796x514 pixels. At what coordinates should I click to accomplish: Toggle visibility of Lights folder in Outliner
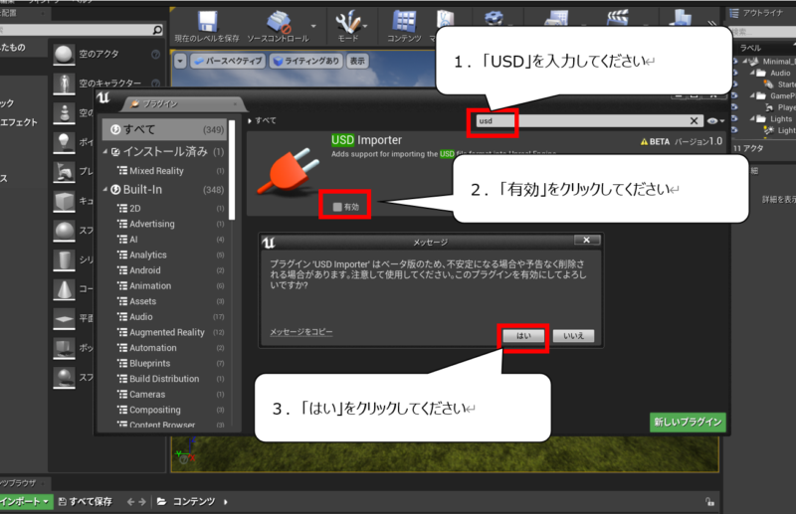734,118
